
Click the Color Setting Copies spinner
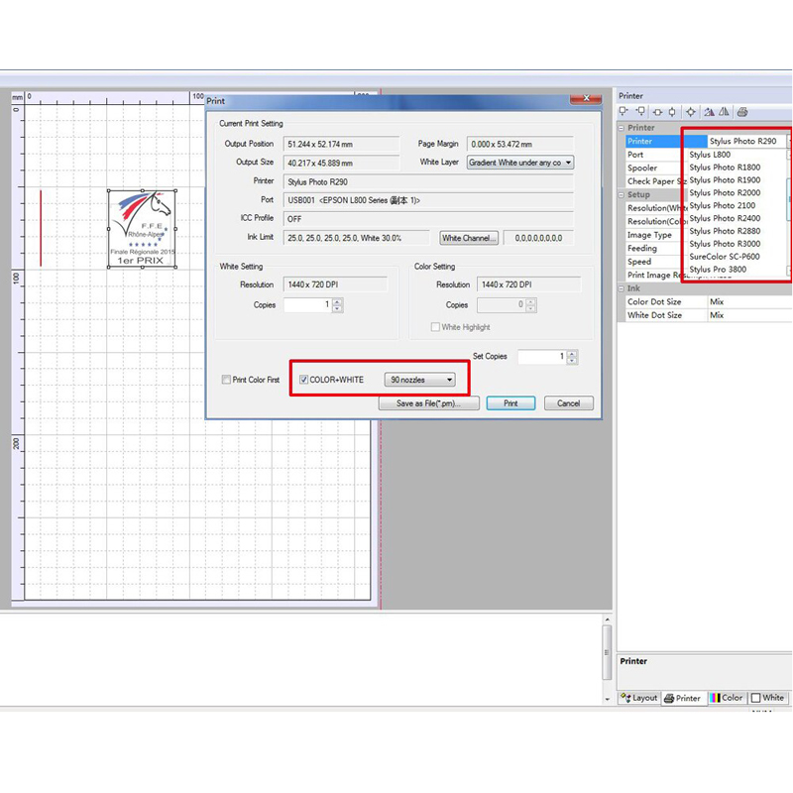click(x=530, y=305)
